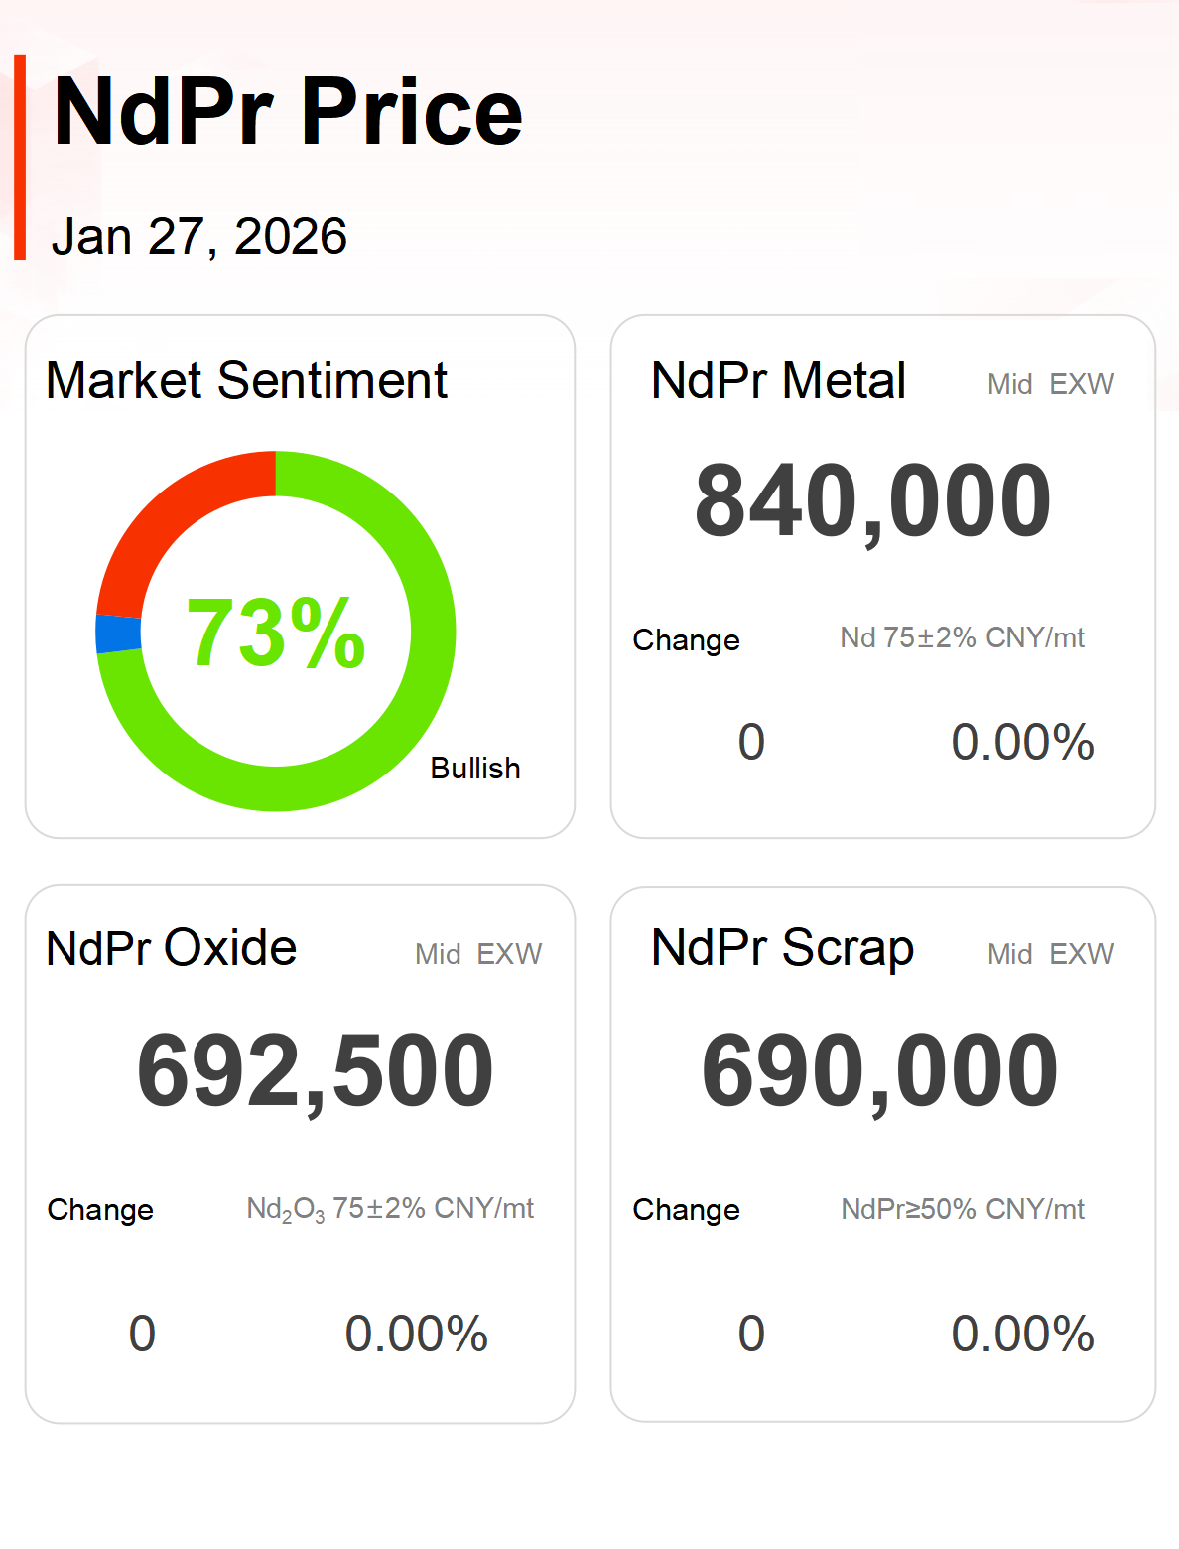This screenshot has height=1549, width=1179.
Task: Click the NdPr≥50% CNY/mt specification
Action: point(962,1209)
